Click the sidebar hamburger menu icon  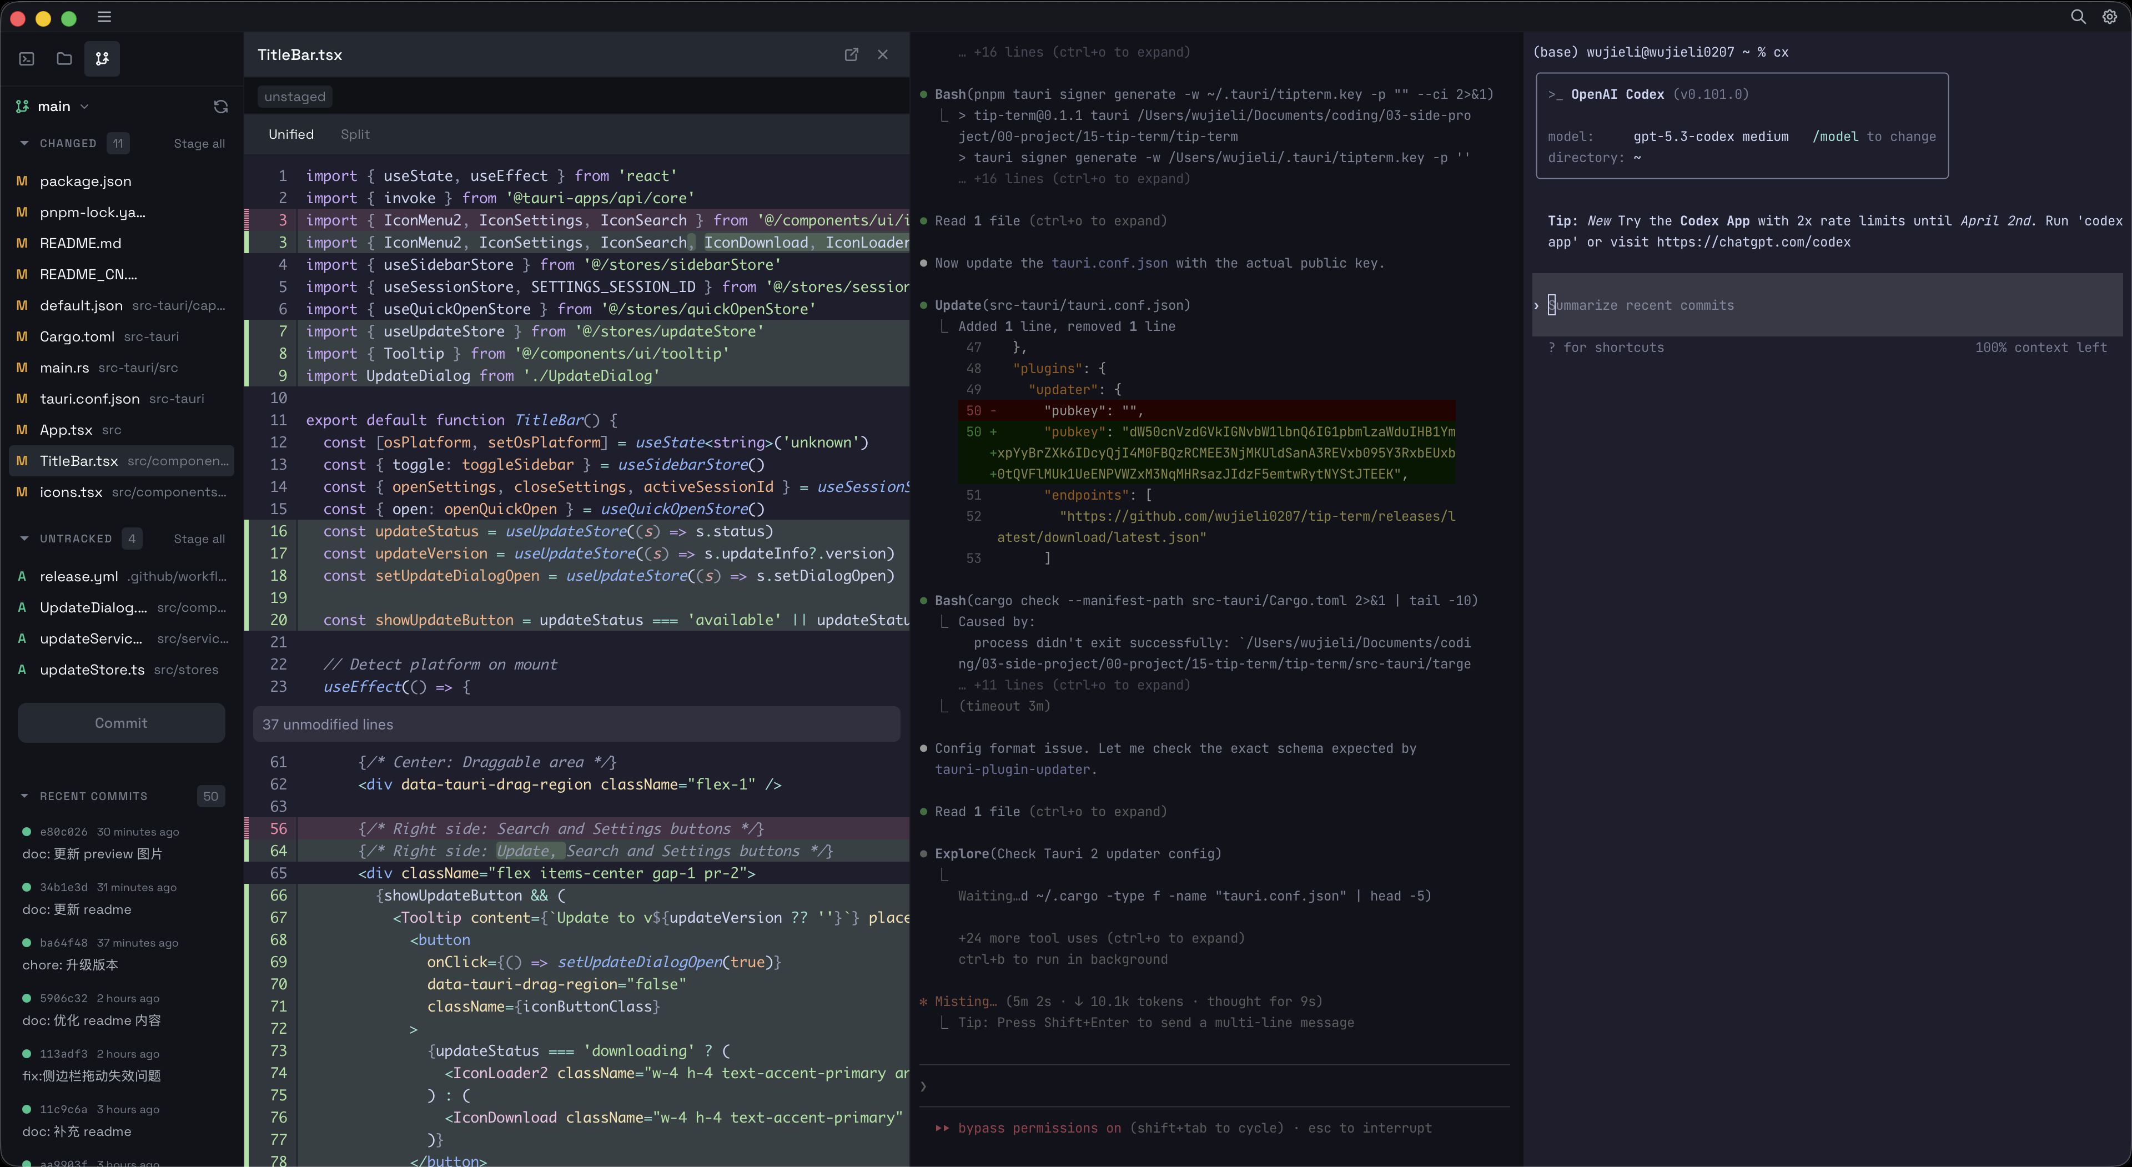coord(104,17)
